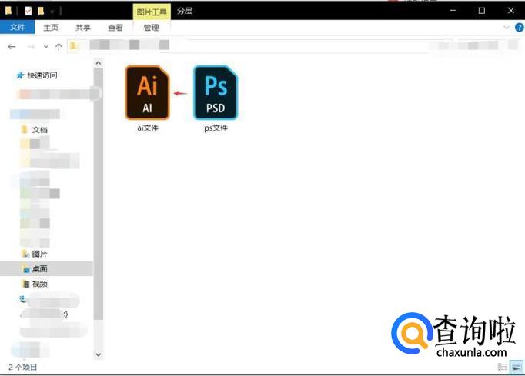Select 快速访问 in the navigation pane

pyautogui.click(x=42, y=75)
